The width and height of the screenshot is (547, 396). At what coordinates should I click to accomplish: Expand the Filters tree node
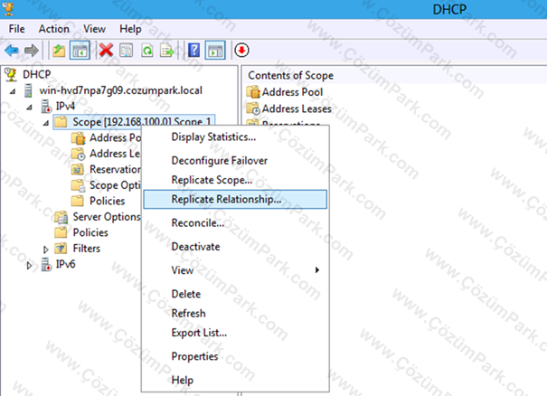click(x=46, y=250)
